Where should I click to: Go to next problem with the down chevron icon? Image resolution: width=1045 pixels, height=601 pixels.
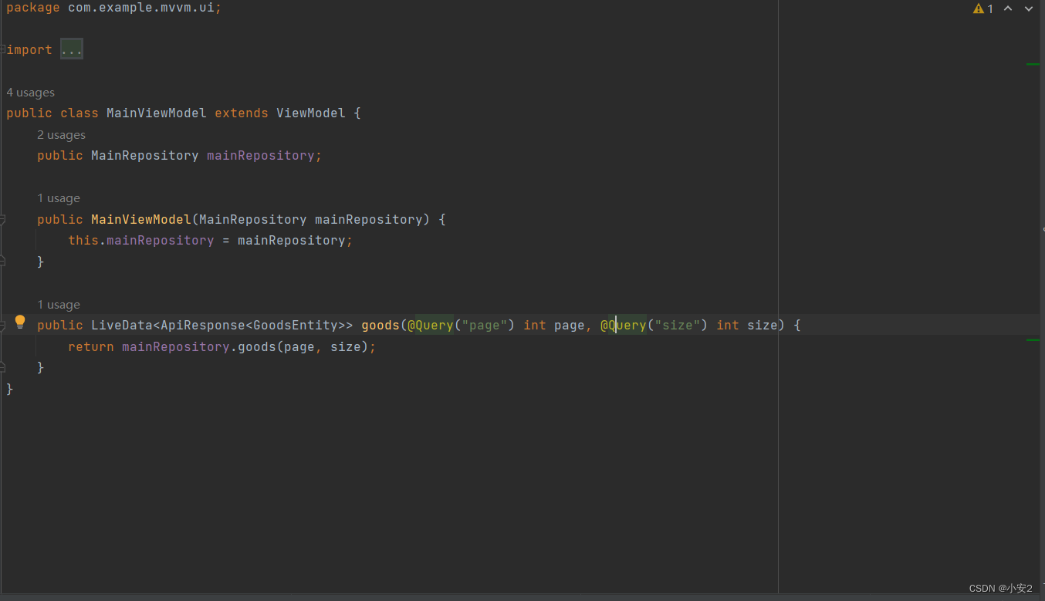coord(1028,8)
